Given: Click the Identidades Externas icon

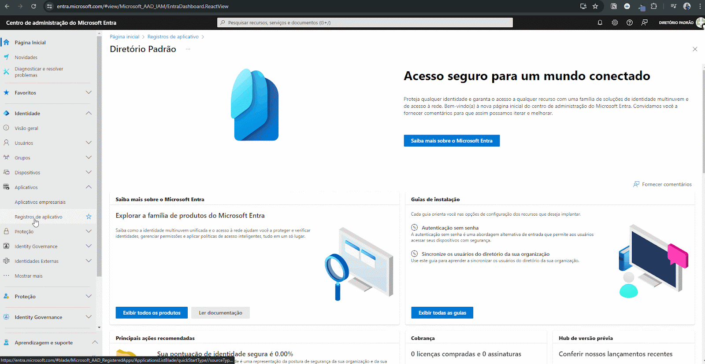Looking at the screenshot, I should (6, 261).
